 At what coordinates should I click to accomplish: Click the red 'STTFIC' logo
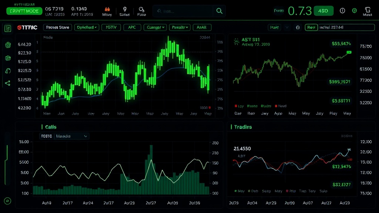coord(27,27)
